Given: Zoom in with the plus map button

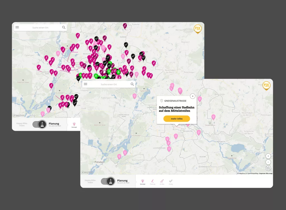Looking at the screenshot, I should (x=268, y=156).
